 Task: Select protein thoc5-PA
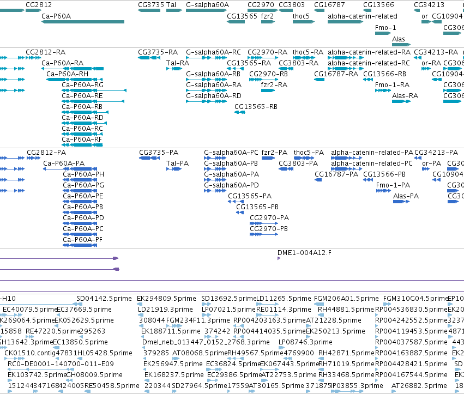[304, 158]
